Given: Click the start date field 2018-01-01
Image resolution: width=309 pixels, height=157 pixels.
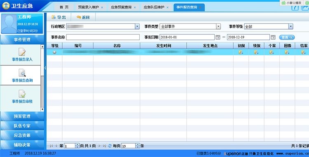Looking at the screenshot, I should [x=187, y=37].
